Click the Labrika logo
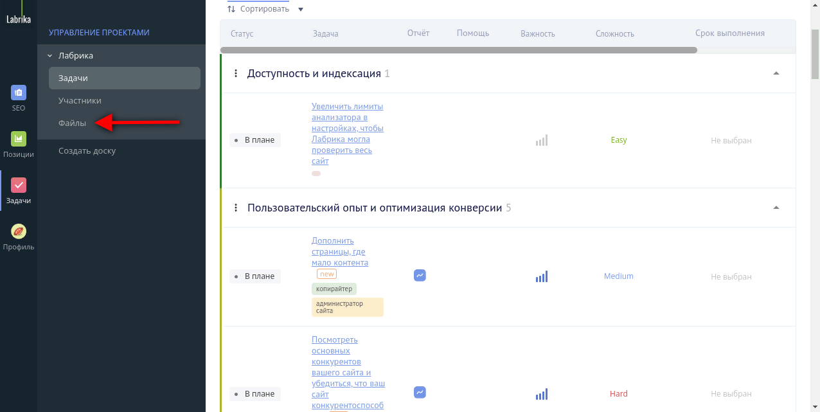820x412 pixels. [x=19, y=19]
